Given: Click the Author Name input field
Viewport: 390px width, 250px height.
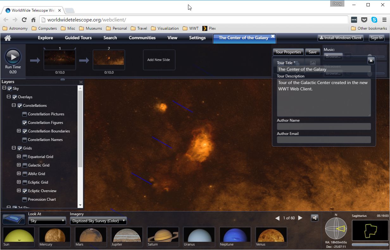Looking at the screenshot, I should 324,126.
